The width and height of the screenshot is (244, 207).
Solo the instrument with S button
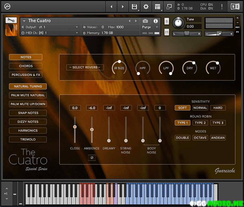point(167,21)
